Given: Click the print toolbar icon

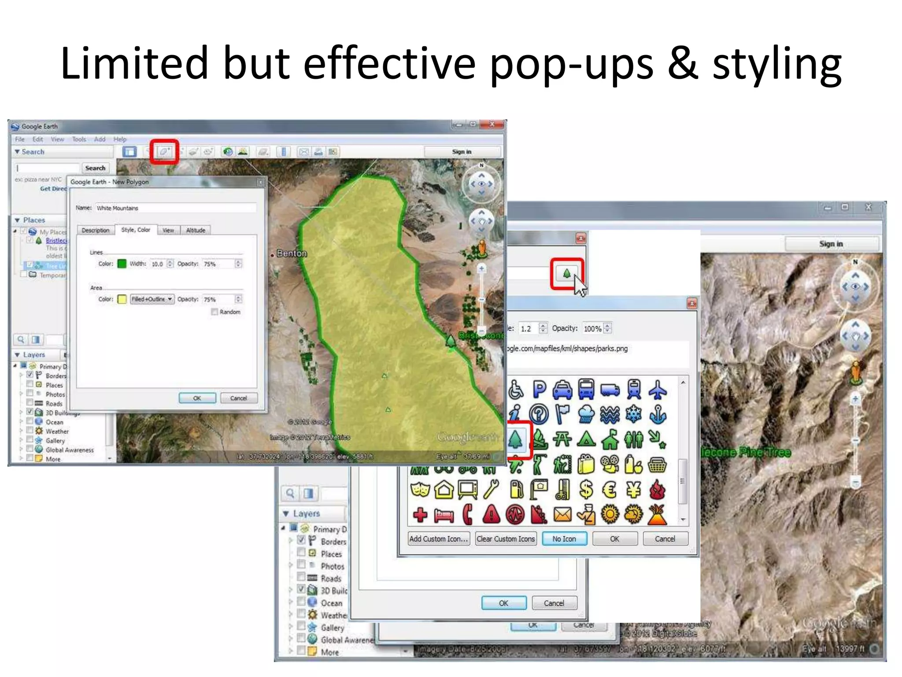Looking at the screenshot, I should point(318,152).
